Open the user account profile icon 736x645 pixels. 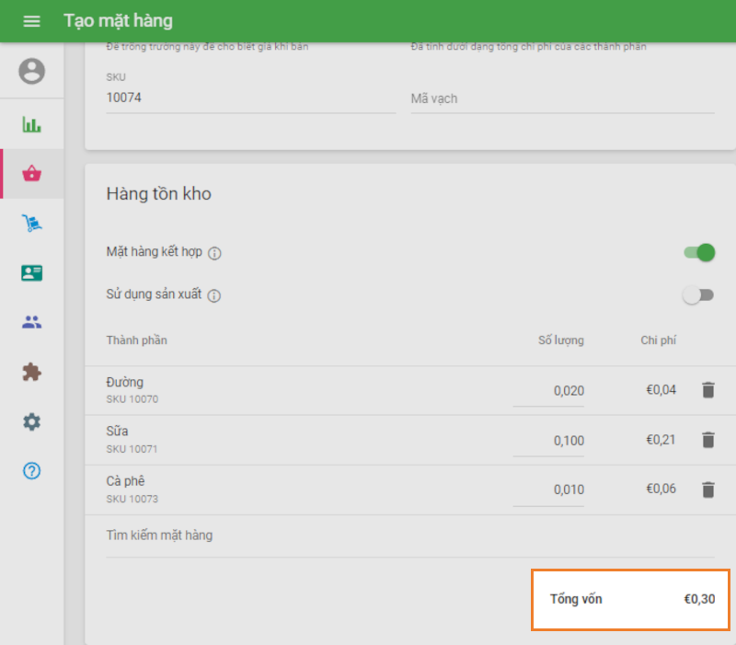31,71
